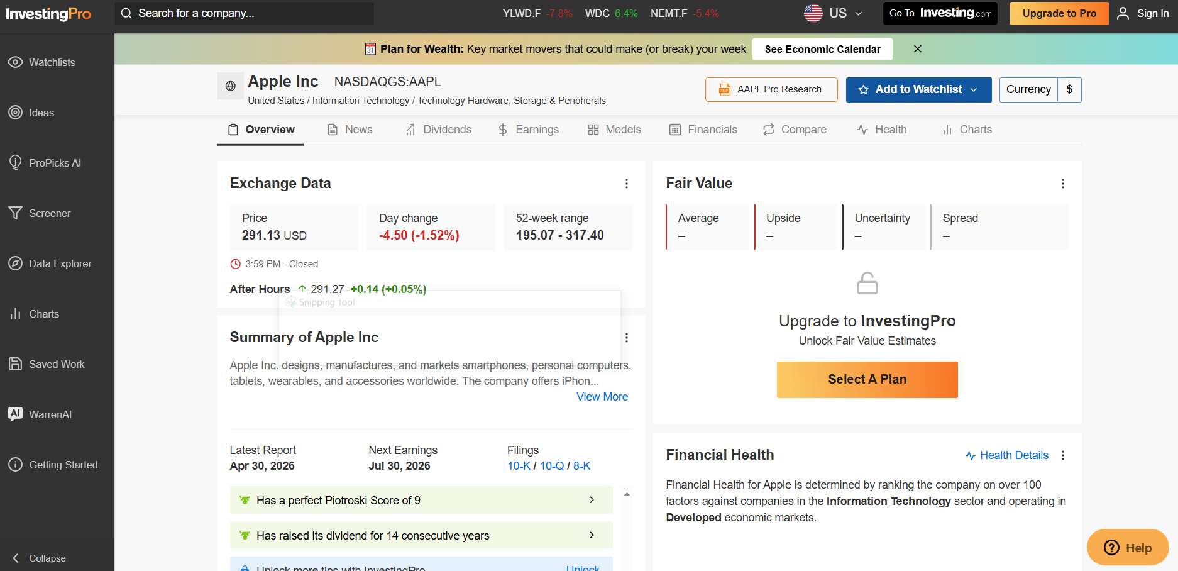Click the clock icon by 3:59 PM Closed
This screenshot has width=1178, height=571.
click(x=236, y=264)
